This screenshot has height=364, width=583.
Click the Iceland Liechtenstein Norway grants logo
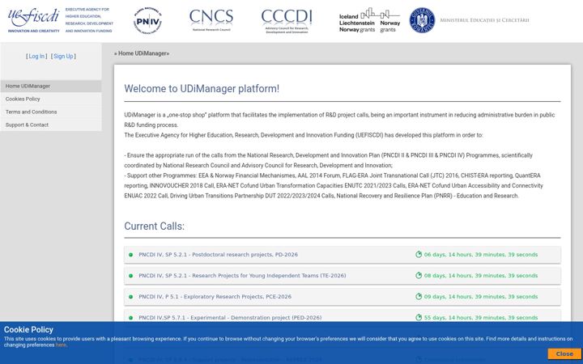click(x=369, y=20)
